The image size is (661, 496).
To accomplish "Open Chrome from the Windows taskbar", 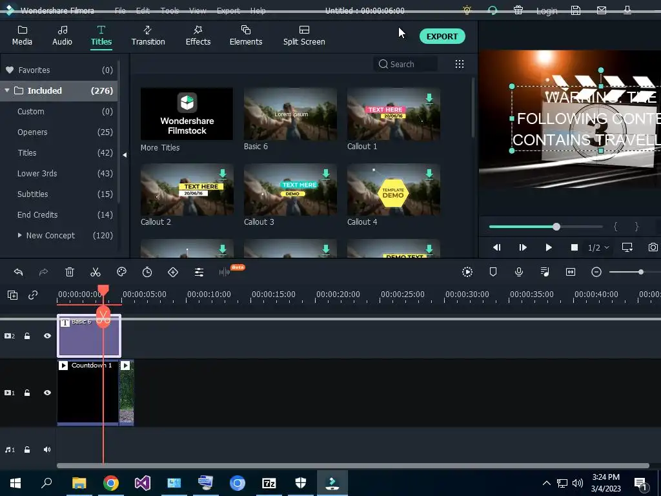I will [111, 483].
